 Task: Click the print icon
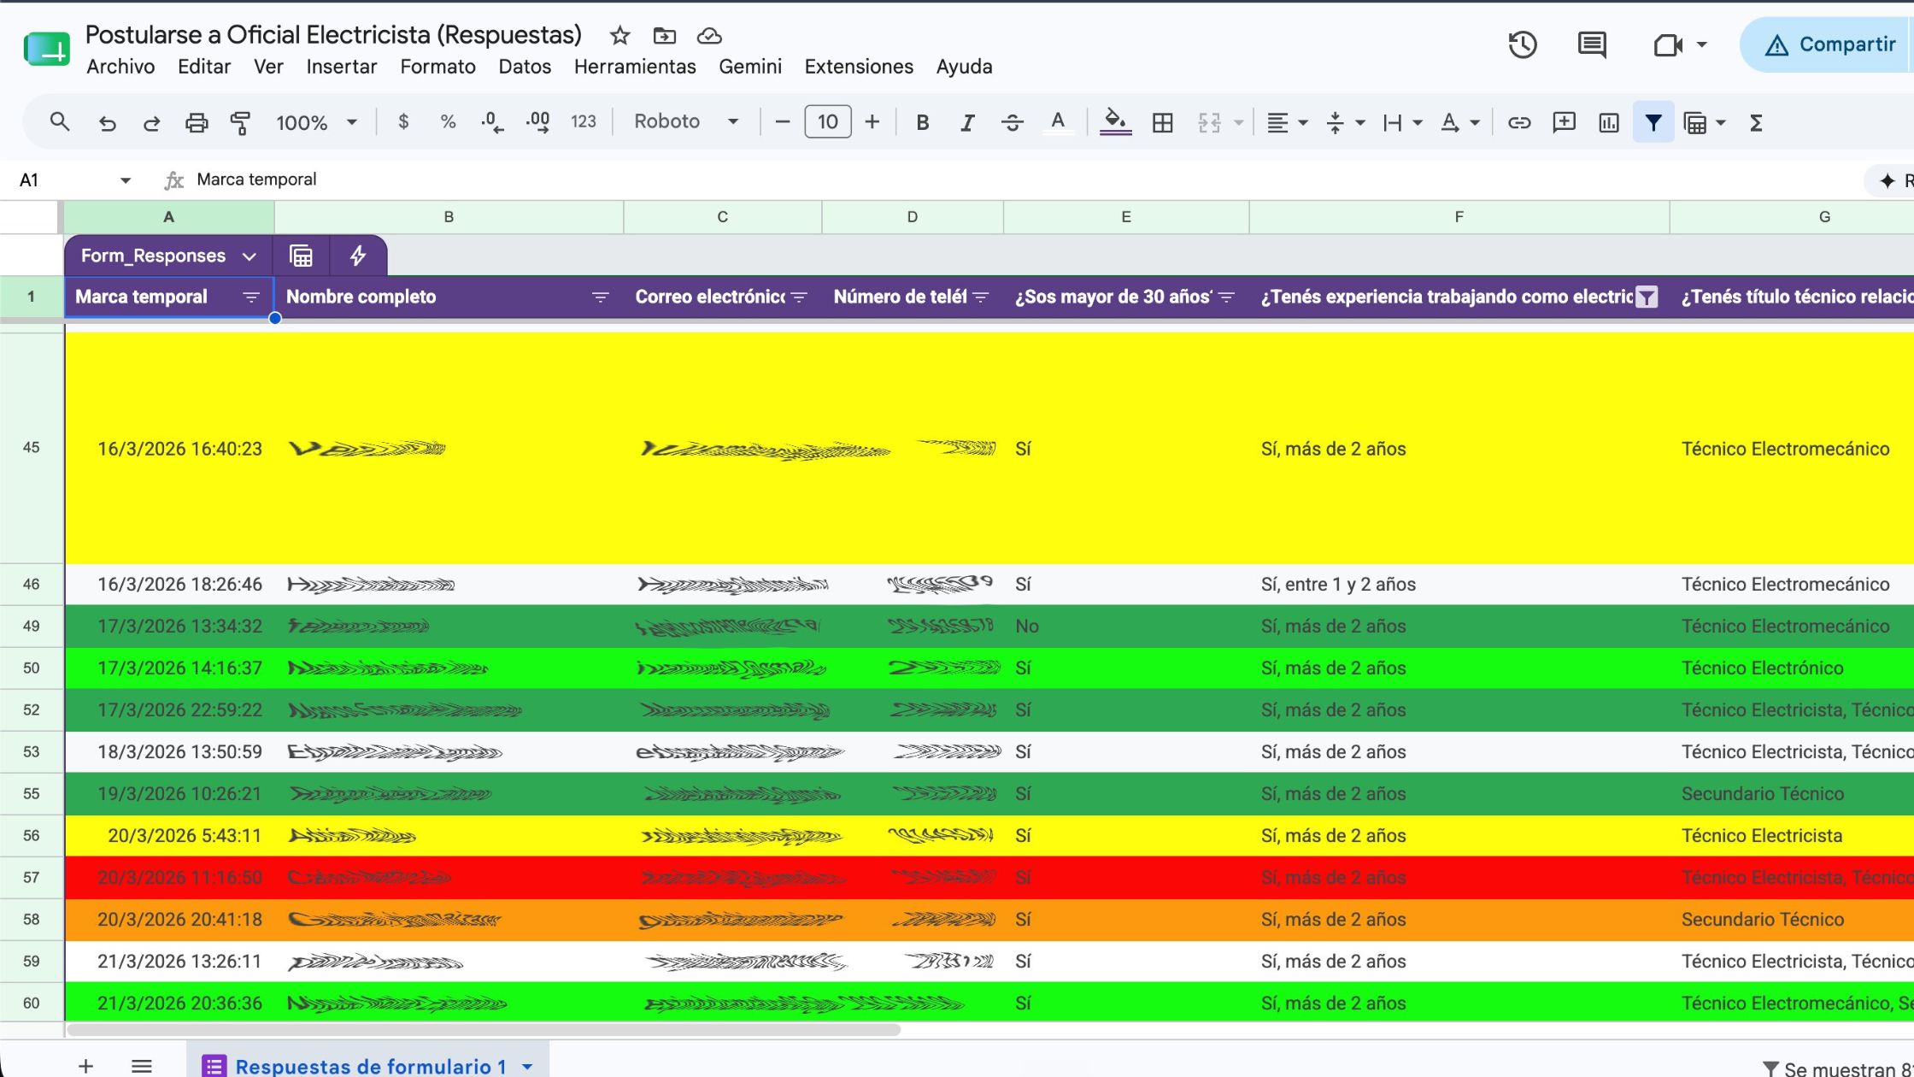(197, 123)
